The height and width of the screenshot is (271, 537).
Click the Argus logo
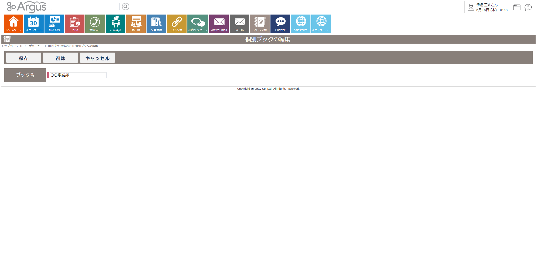(27, 7)
